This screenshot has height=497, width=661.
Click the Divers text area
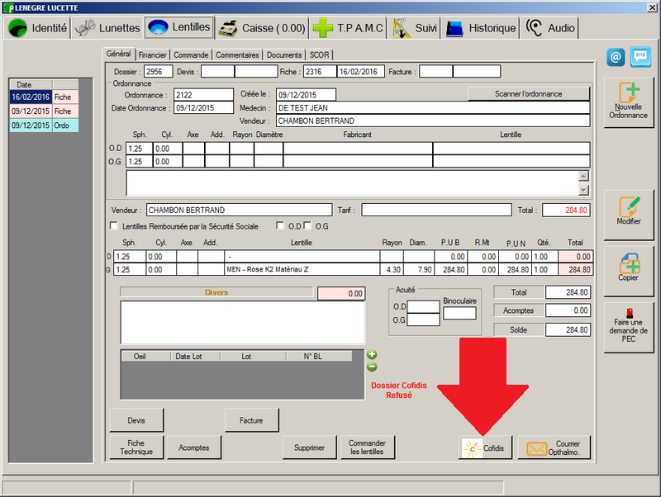click(242, 322)
